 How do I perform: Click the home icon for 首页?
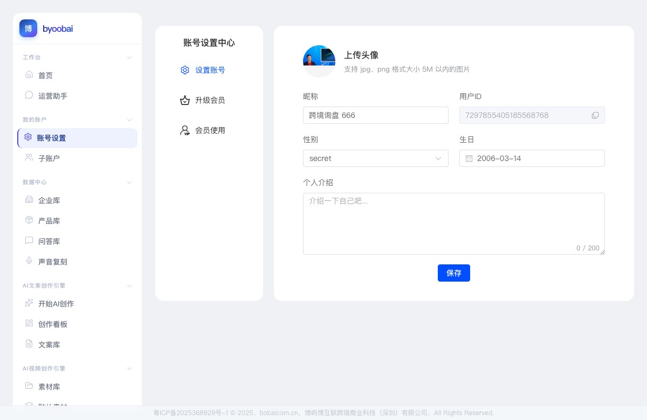coord(29,75)
